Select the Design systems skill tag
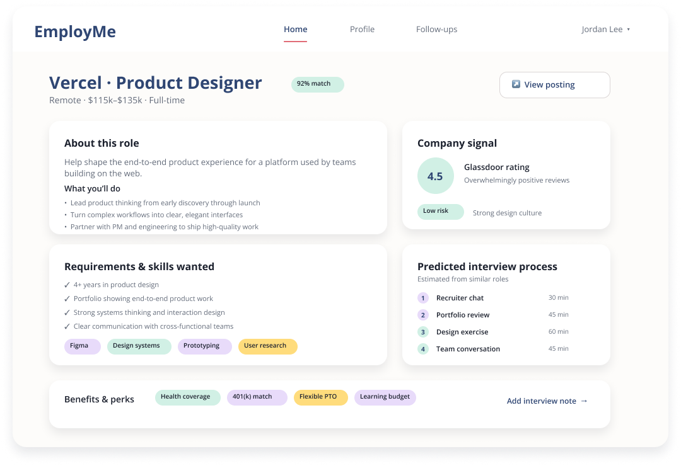This screenshot has height=466, width=681. (x=139, y=346)
